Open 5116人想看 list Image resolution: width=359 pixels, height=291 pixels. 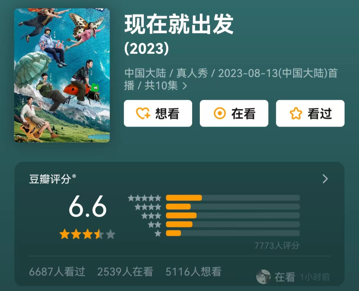coord(193,272)
